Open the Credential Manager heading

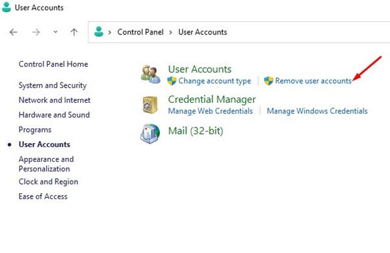click(x=212, y=100)
